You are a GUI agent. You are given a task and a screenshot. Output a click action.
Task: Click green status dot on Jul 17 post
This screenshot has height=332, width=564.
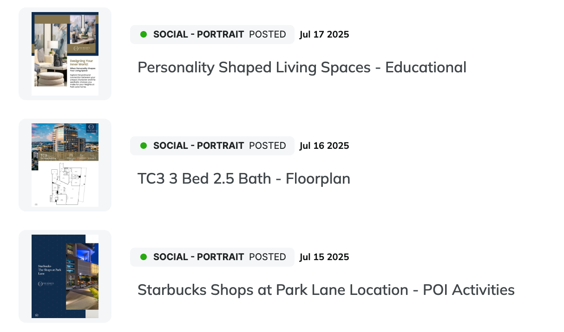[x=144, y=34]
